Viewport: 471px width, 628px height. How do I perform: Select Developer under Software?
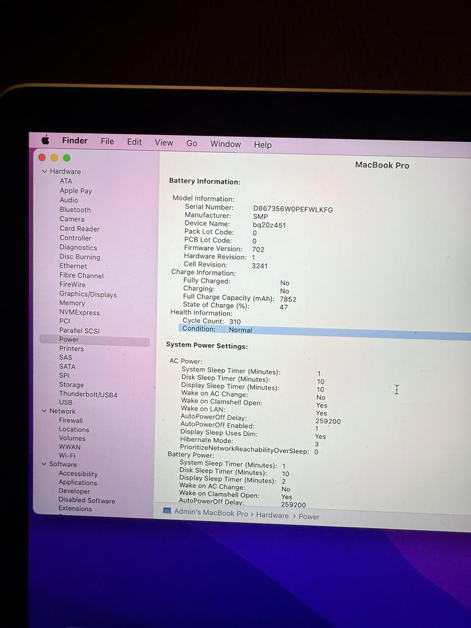[x=74, y=491]
